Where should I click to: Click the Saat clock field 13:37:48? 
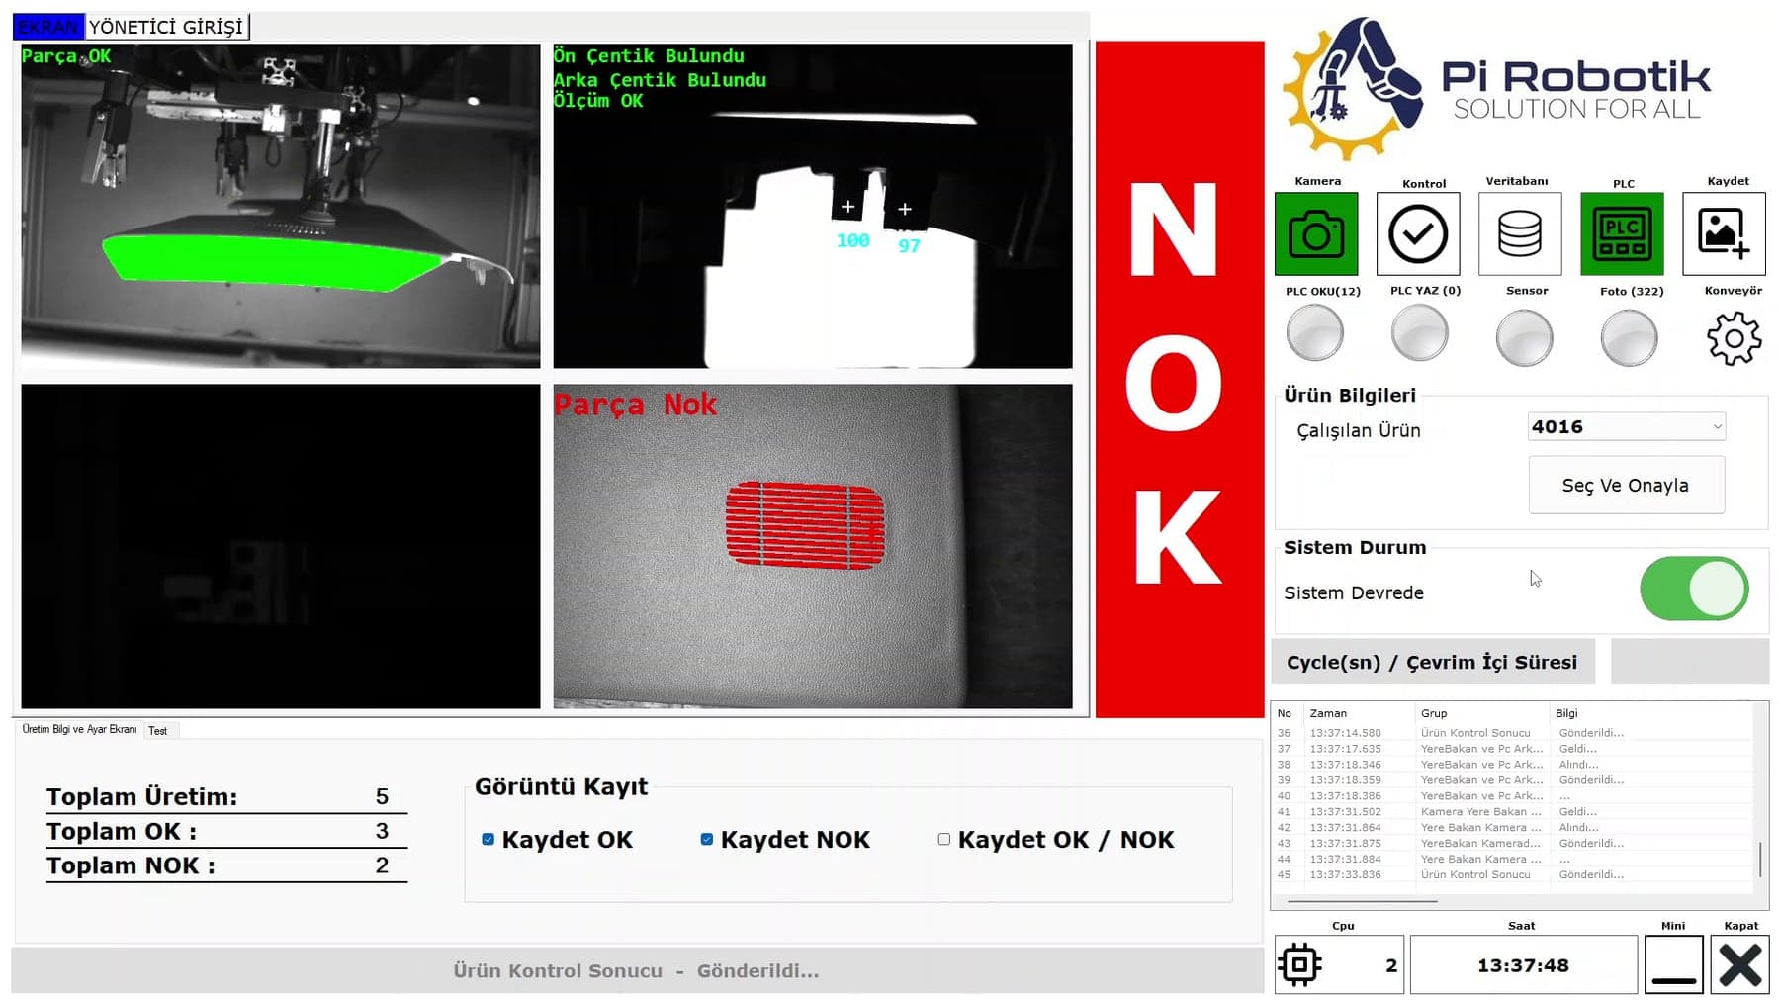click(1523, 965)
